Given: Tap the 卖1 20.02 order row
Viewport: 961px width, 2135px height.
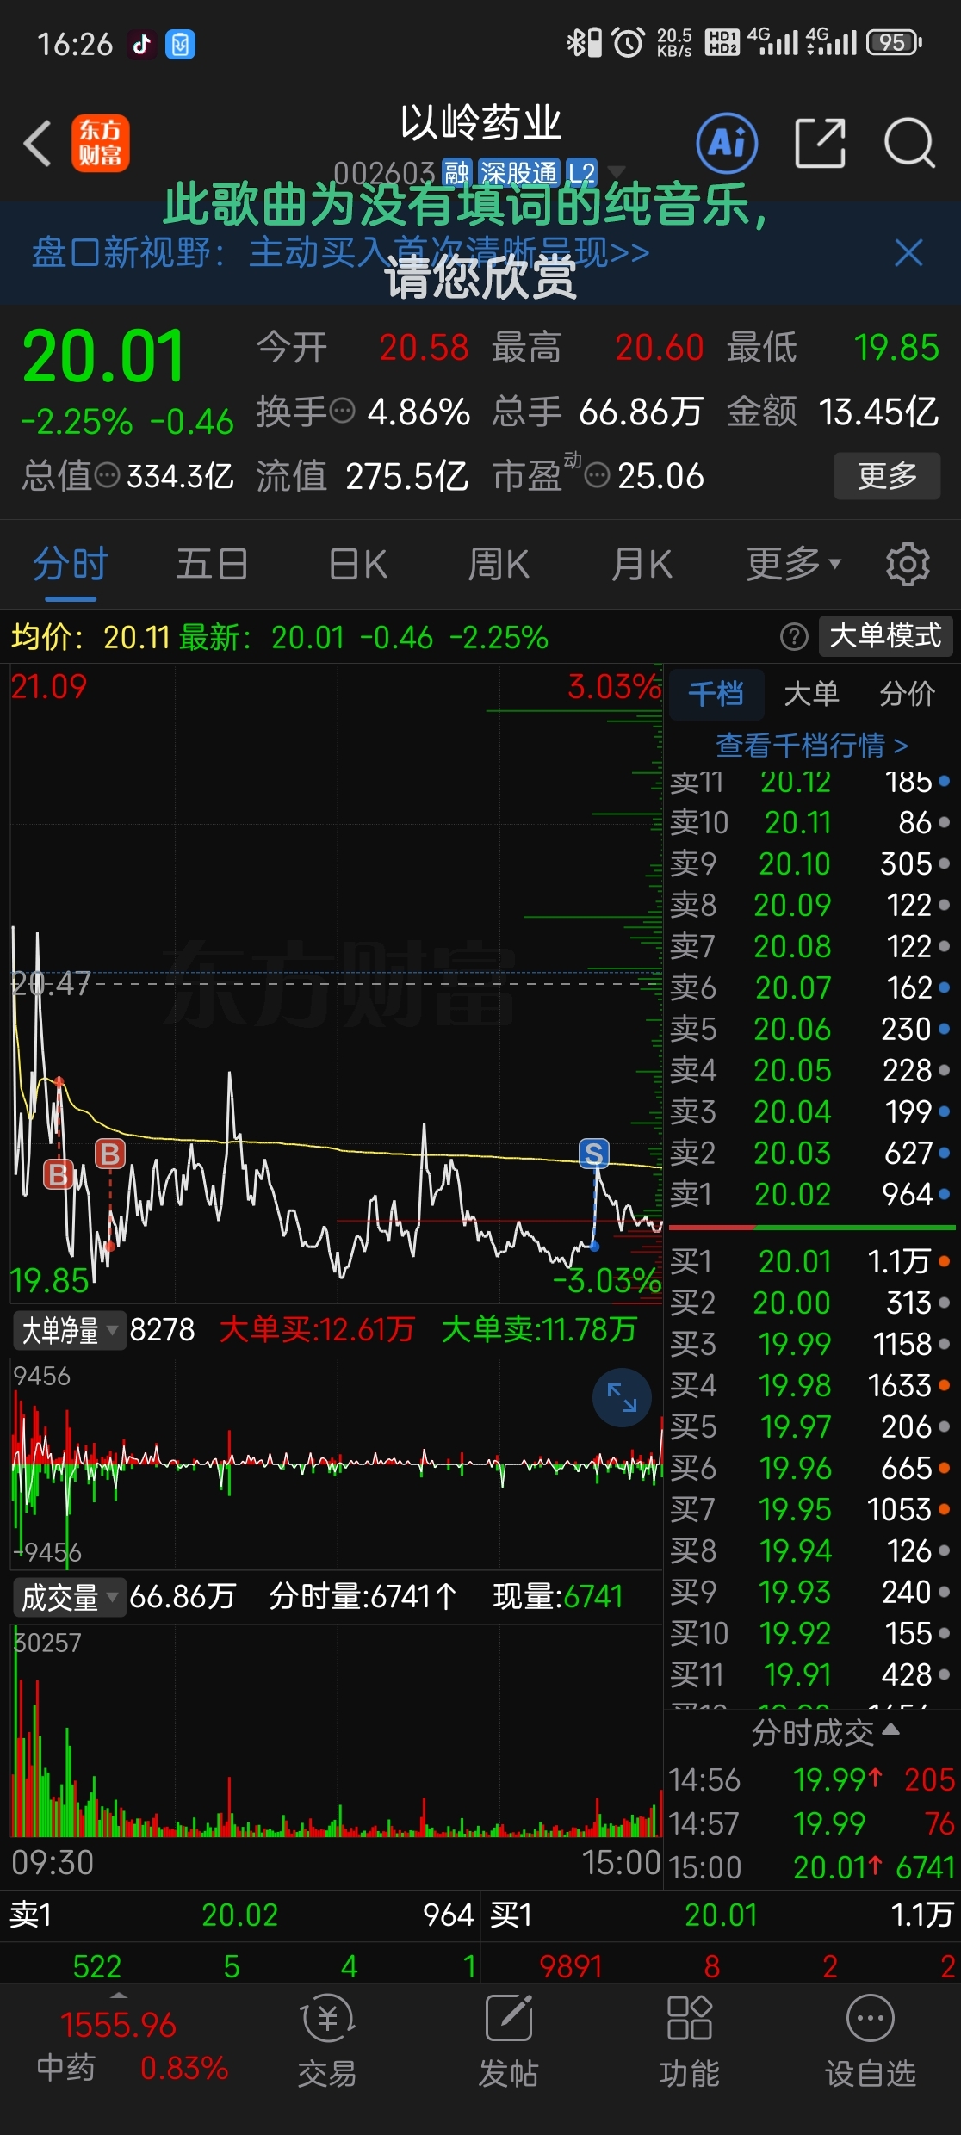Looking at the screenshot, I should pyautogui.click(x=811, y=1194).
